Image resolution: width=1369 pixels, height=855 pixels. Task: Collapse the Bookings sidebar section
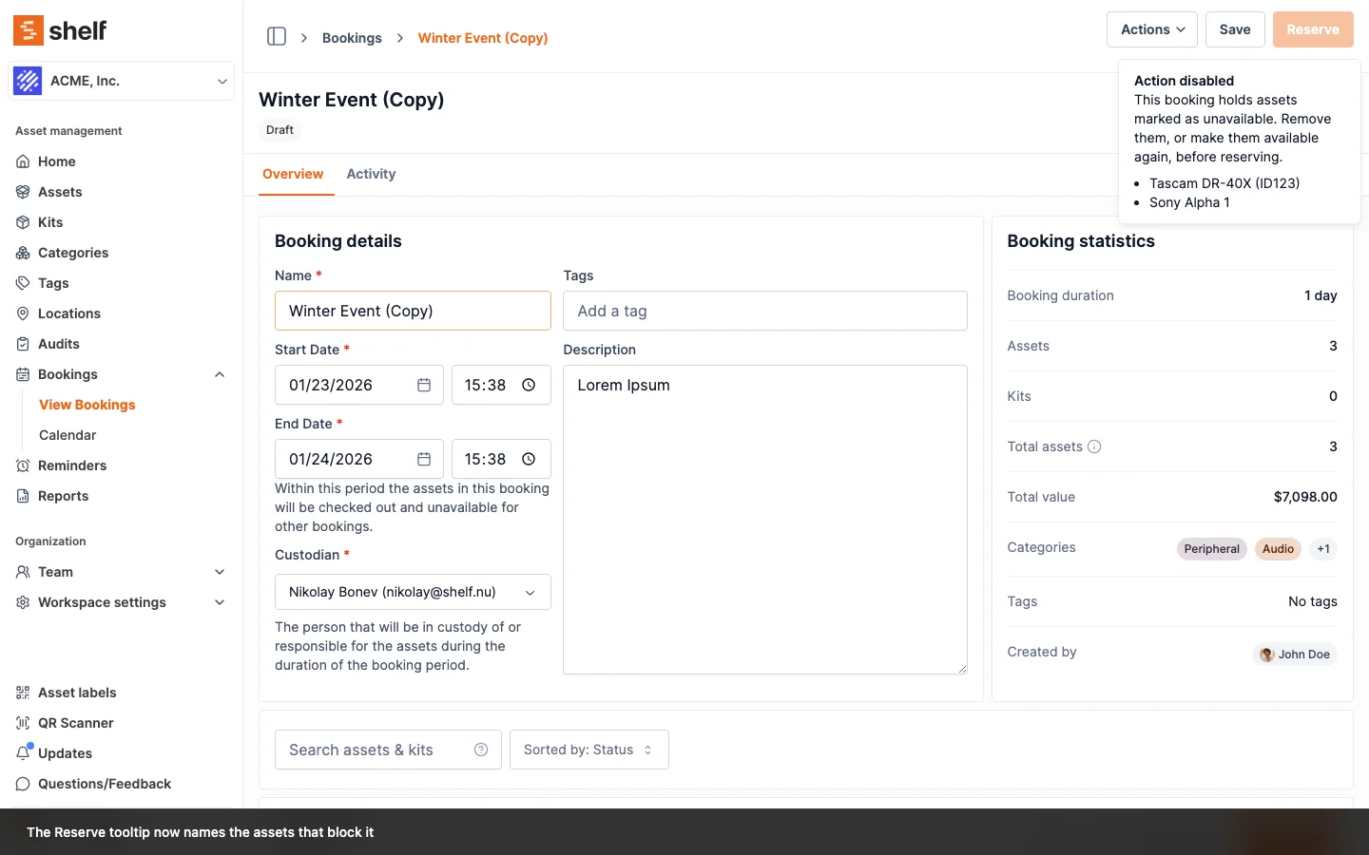coord(220,374)
